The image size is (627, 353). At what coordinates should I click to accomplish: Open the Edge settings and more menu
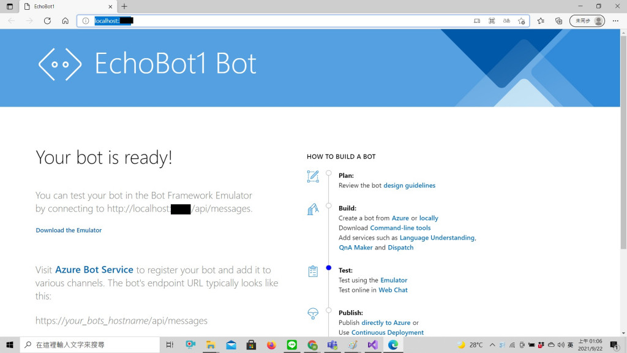(x=615, y=21)
